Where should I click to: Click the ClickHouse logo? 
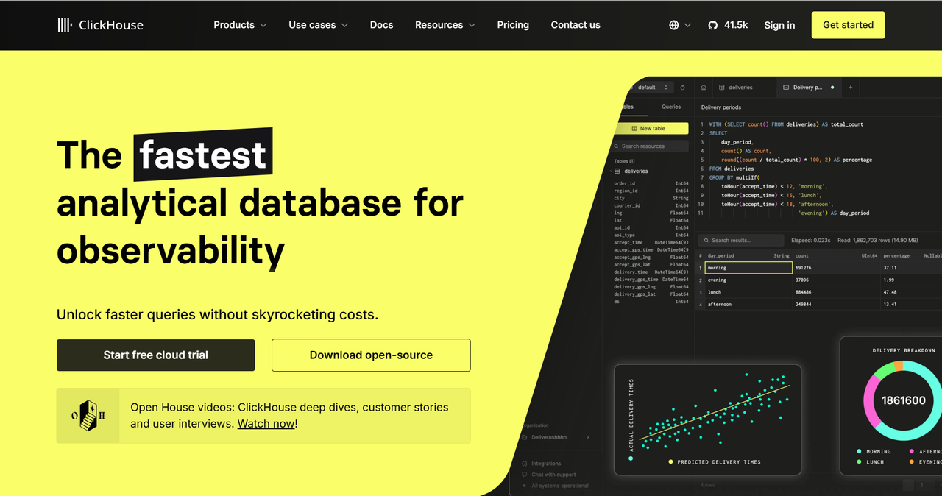pyautogui.click(x=100, y=25)
